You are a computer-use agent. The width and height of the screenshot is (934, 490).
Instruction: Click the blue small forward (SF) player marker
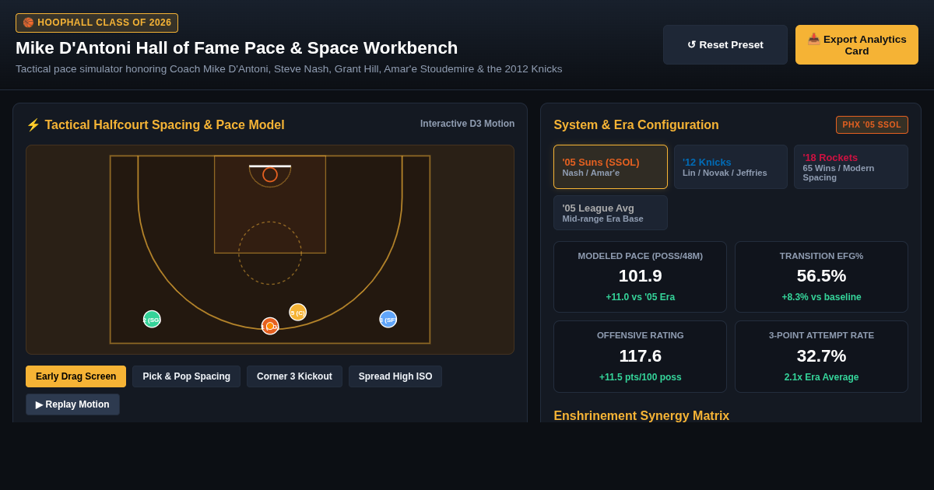click(x=388, y=319)
